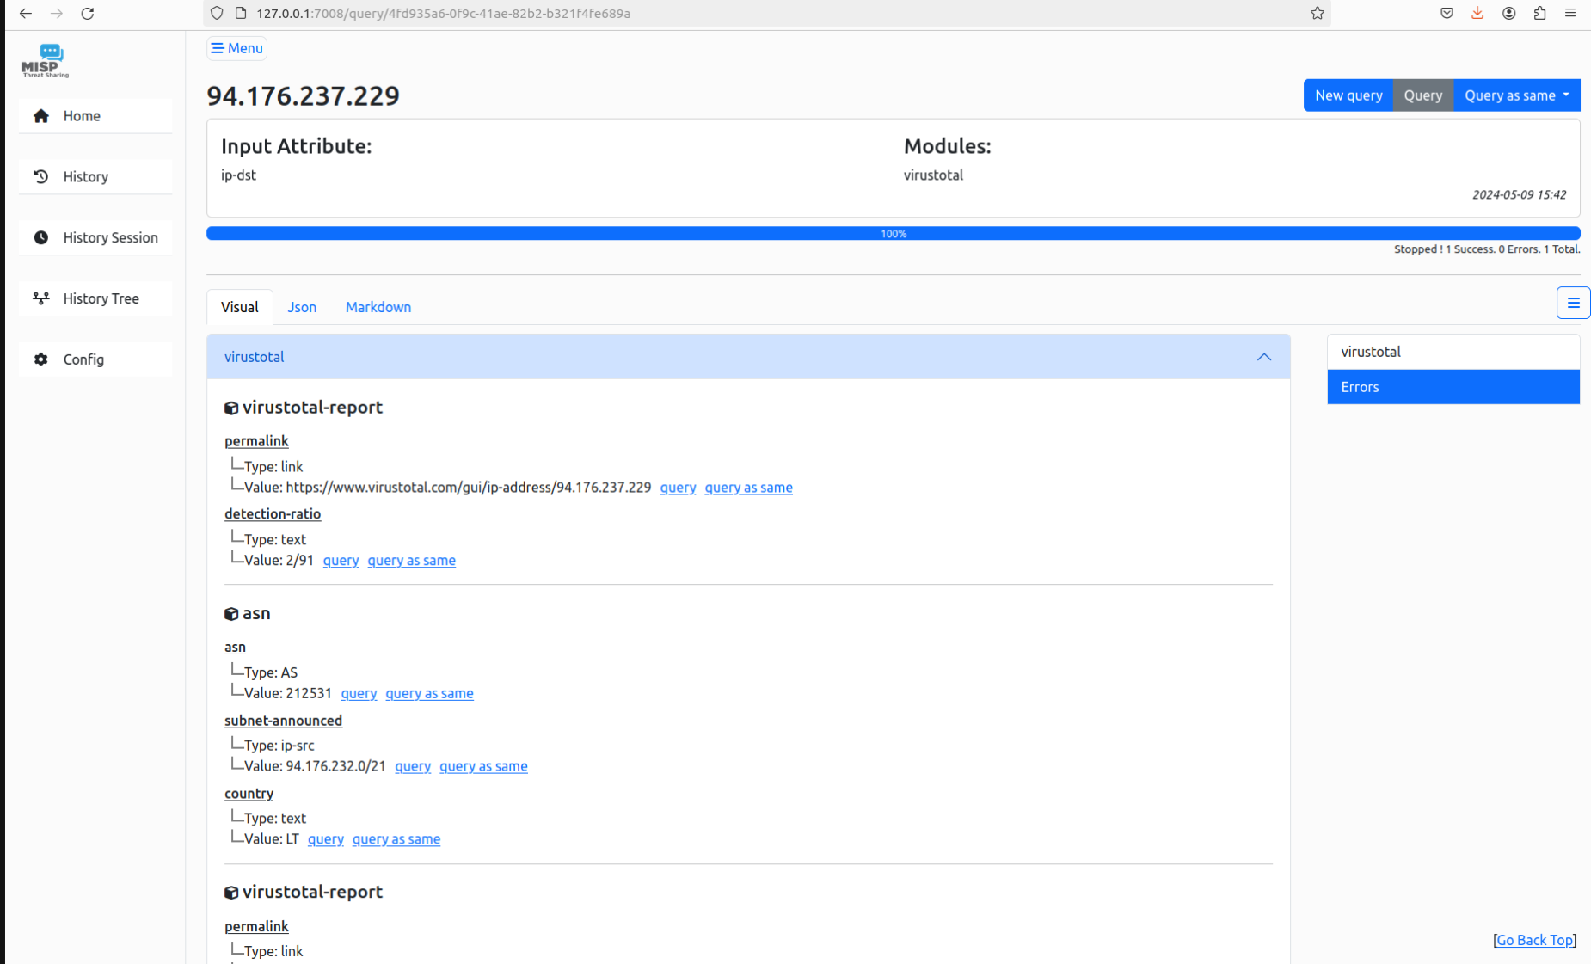1591x964 pixels.
Task: Click the Go Back Top link
Action: pos(1534,940)
